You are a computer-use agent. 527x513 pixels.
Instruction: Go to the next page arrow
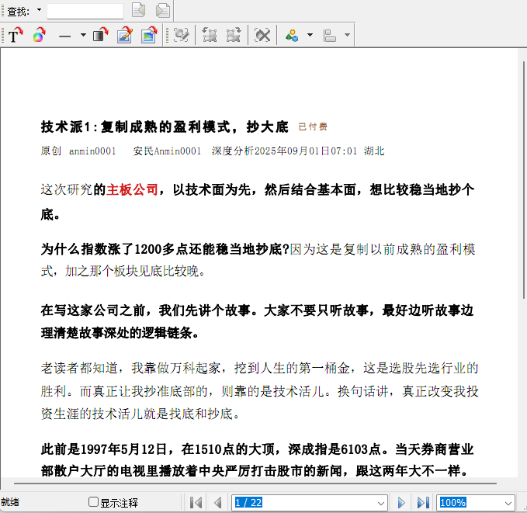401,503
